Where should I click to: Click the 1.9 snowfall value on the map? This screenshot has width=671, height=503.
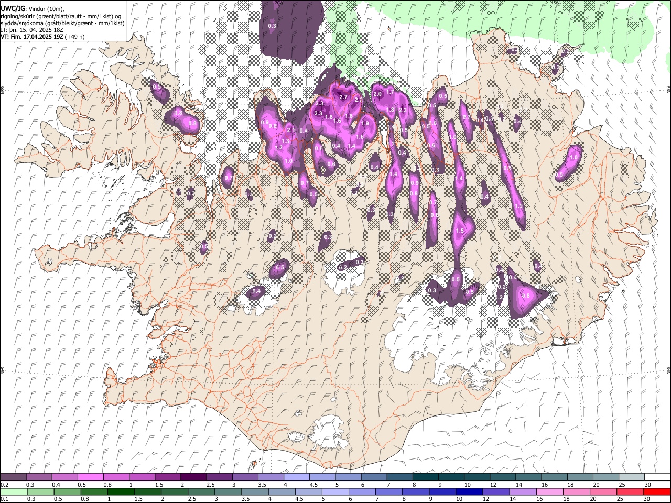click(x=365, y=123)
